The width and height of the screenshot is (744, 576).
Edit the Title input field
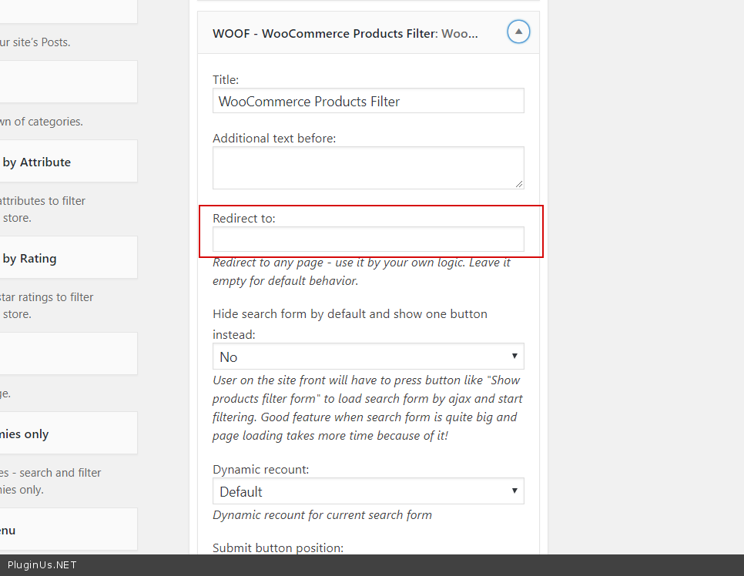tap(368, 101)
